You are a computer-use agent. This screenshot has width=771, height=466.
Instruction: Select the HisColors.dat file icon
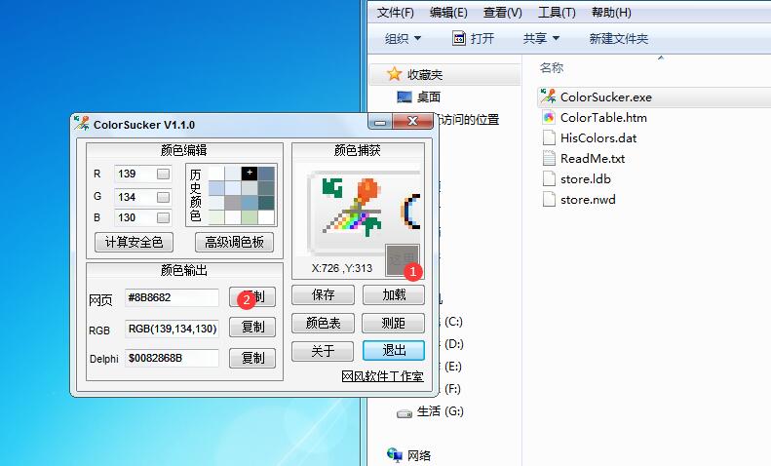548,137
